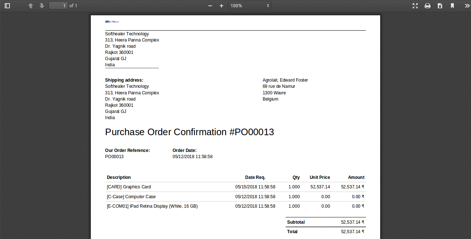Select the 'Date Req.' column header
The width and height of the screenshot is (471, 239).
255,177
